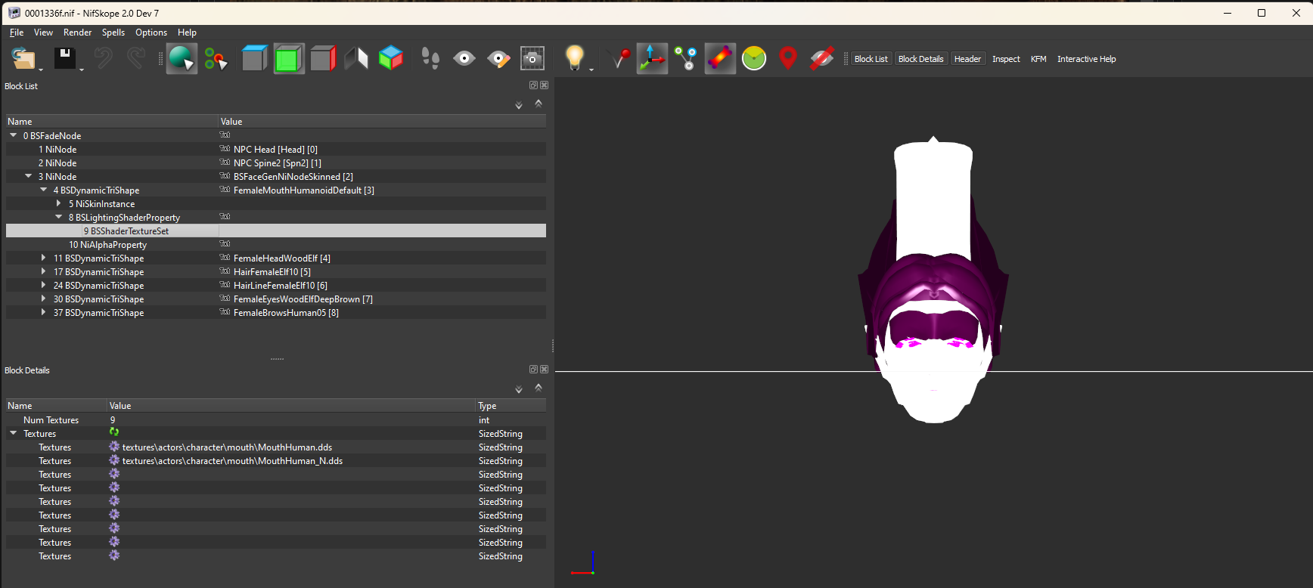
Task: Select the MouthHuman_N.dds texture row
Action: (276, 461)
